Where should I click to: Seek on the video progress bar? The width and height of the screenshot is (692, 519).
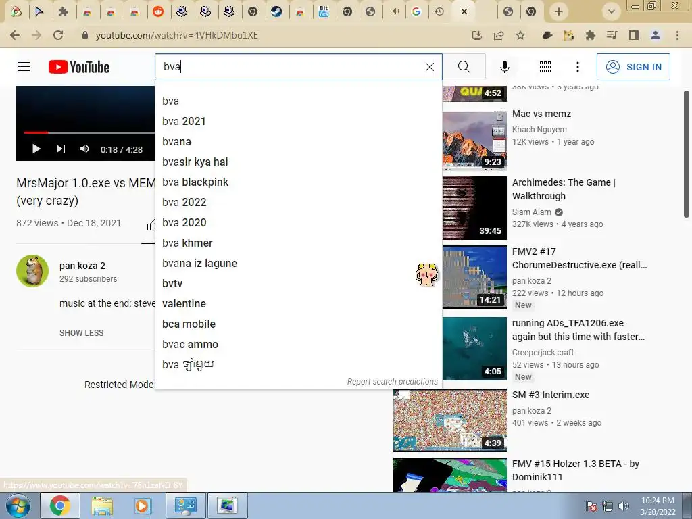[x=89, y=132]
